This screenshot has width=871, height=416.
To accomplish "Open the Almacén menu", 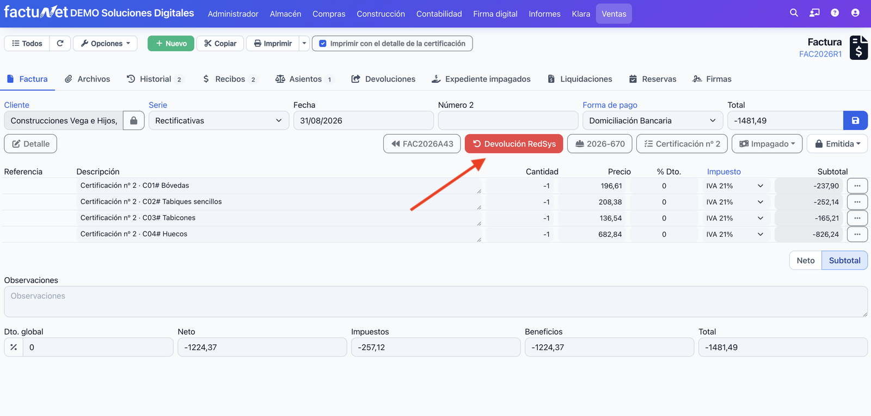I will click(x=285, y=14).
